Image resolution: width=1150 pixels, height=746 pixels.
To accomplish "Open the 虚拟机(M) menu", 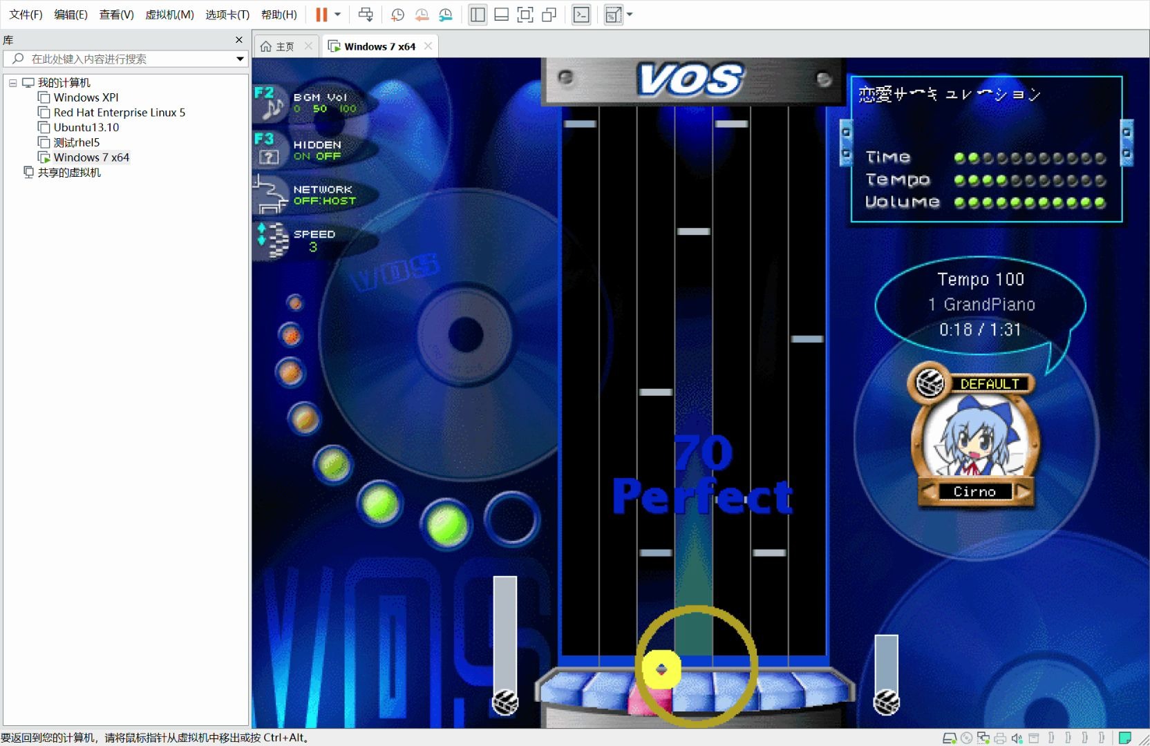I will pyautogui.click(x=169, y=15).
